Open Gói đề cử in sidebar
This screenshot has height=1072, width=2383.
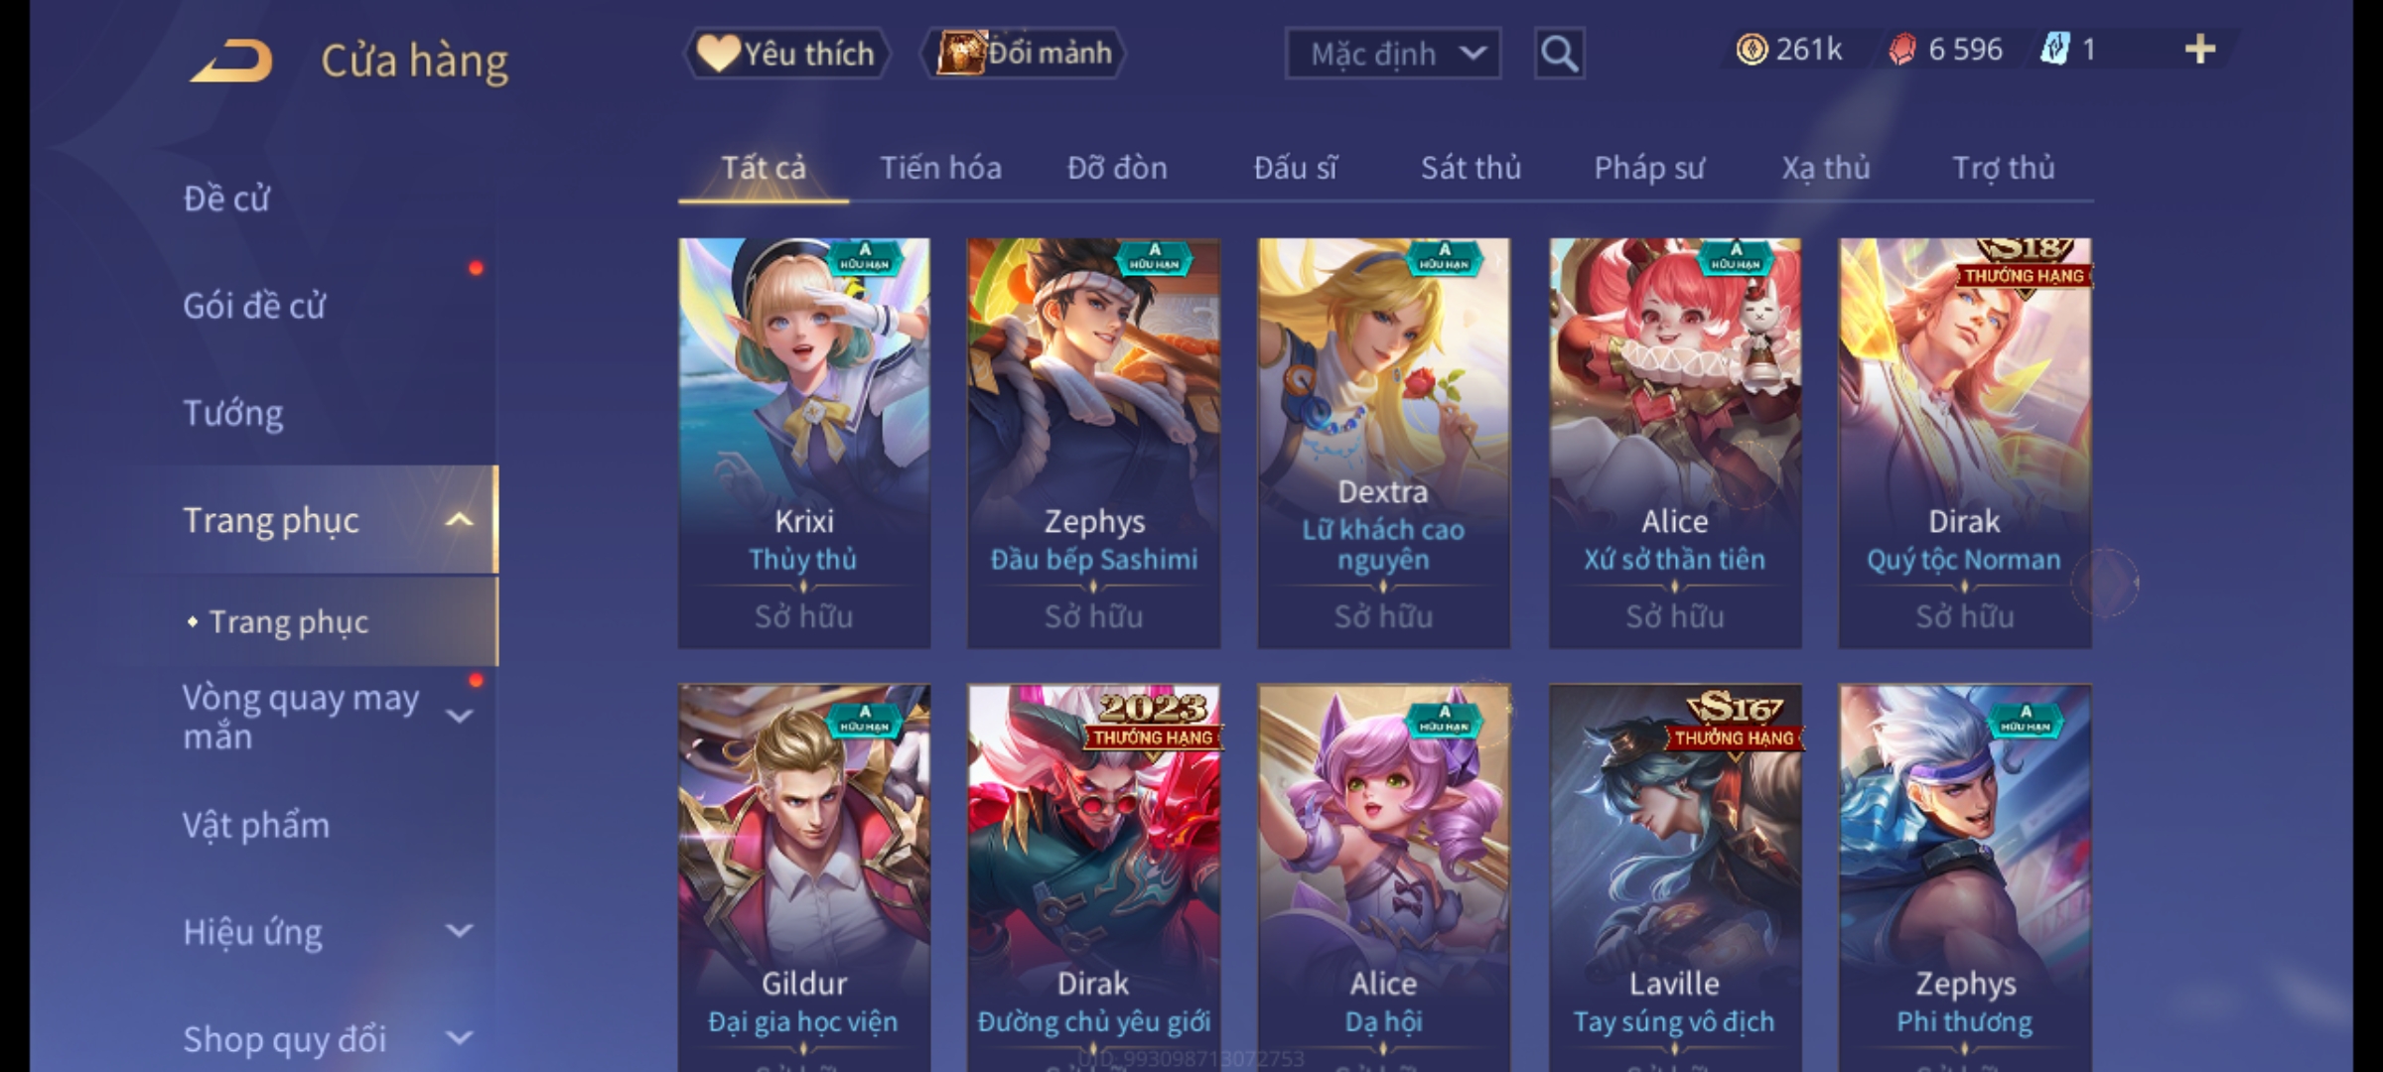254,306
